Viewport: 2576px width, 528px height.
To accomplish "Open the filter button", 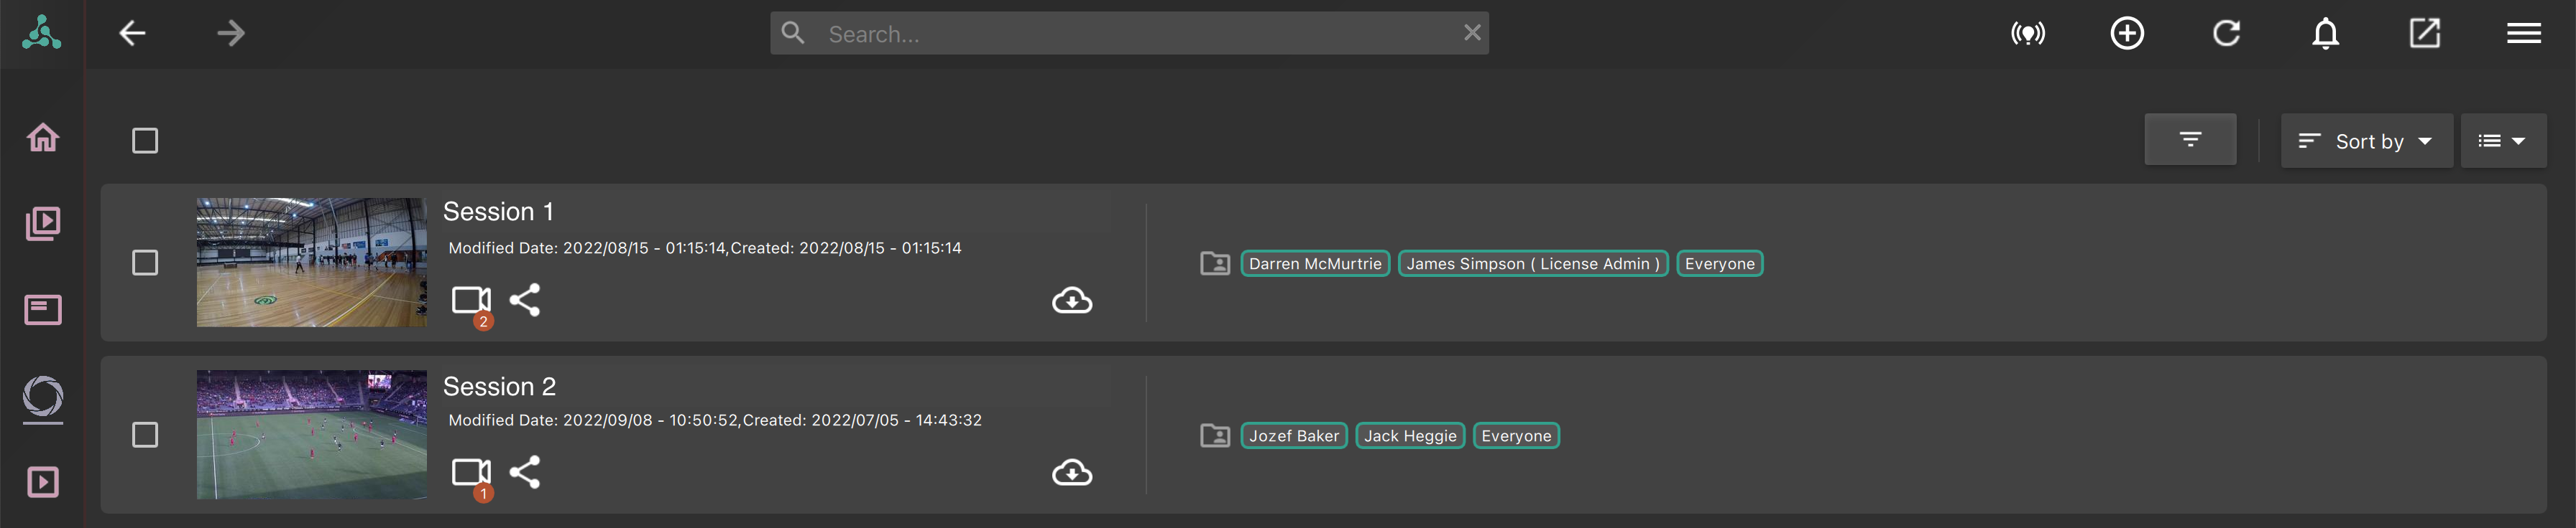I will pyautogui.click(x=2190, y=140).
